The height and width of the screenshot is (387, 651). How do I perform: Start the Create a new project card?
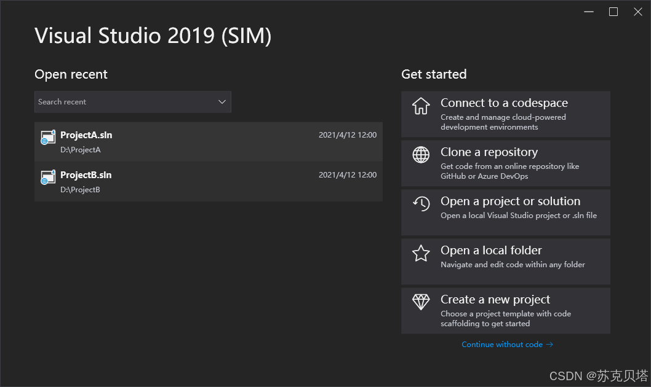[x=506, y=311]
